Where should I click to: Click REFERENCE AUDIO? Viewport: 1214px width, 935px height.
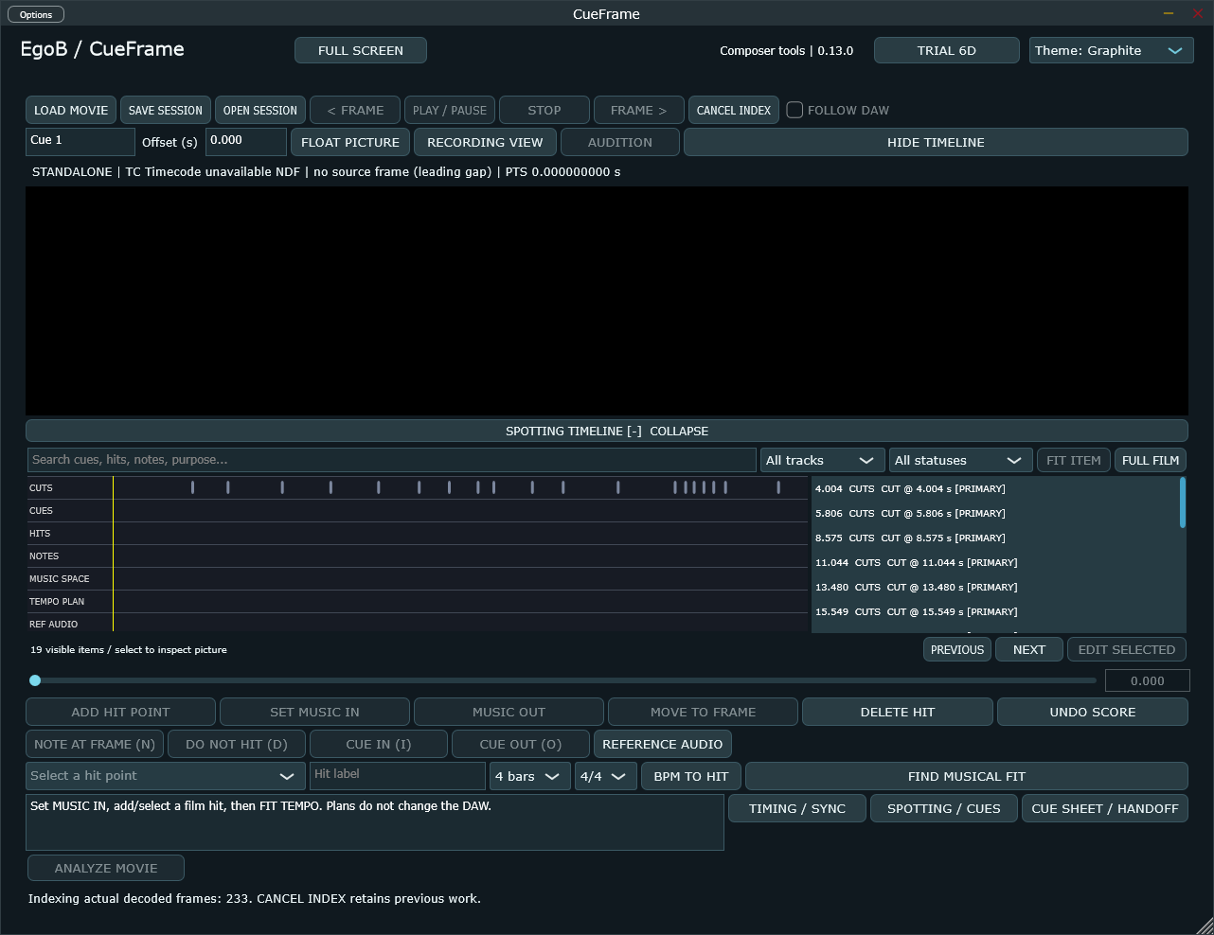tap(663, 744)
